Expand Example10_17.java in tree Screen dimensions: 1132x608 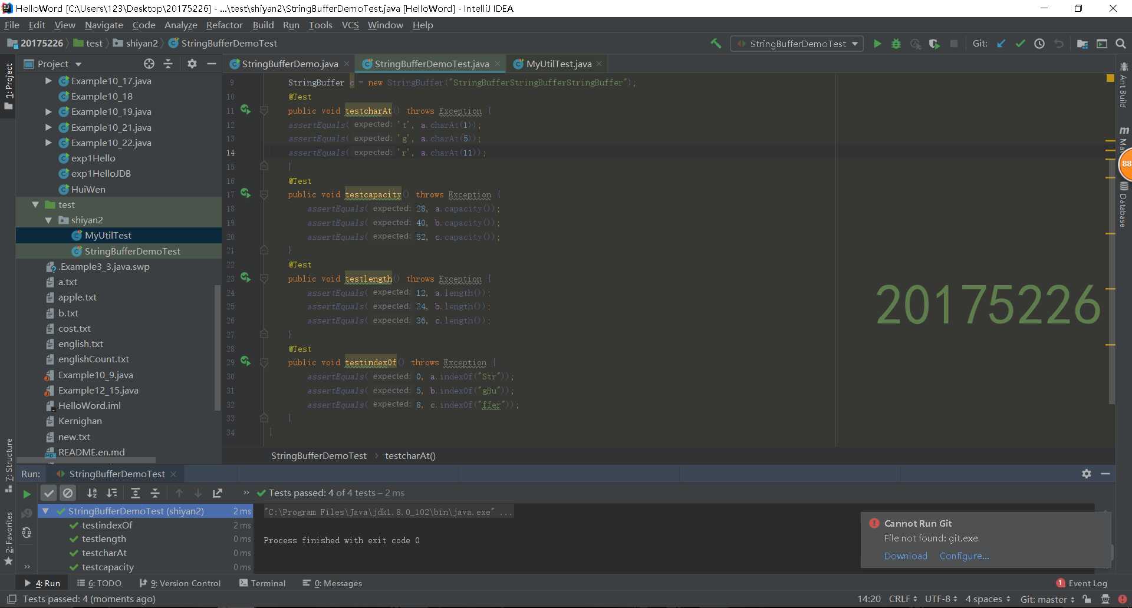[x=48, y=81]
